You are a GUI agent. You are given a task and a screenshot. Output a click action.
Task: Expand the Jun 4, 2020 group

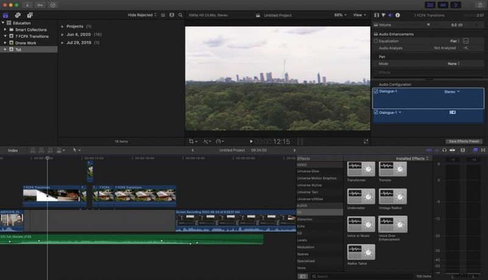[x=62, y=35]
